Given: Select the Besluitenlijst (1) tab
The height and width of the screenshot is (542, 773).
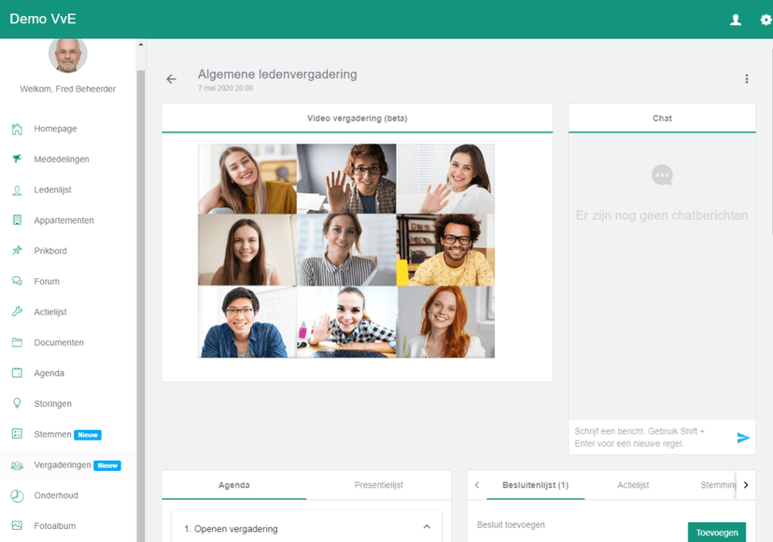Looking at the screenshot, I should click(x=535, y=485).
